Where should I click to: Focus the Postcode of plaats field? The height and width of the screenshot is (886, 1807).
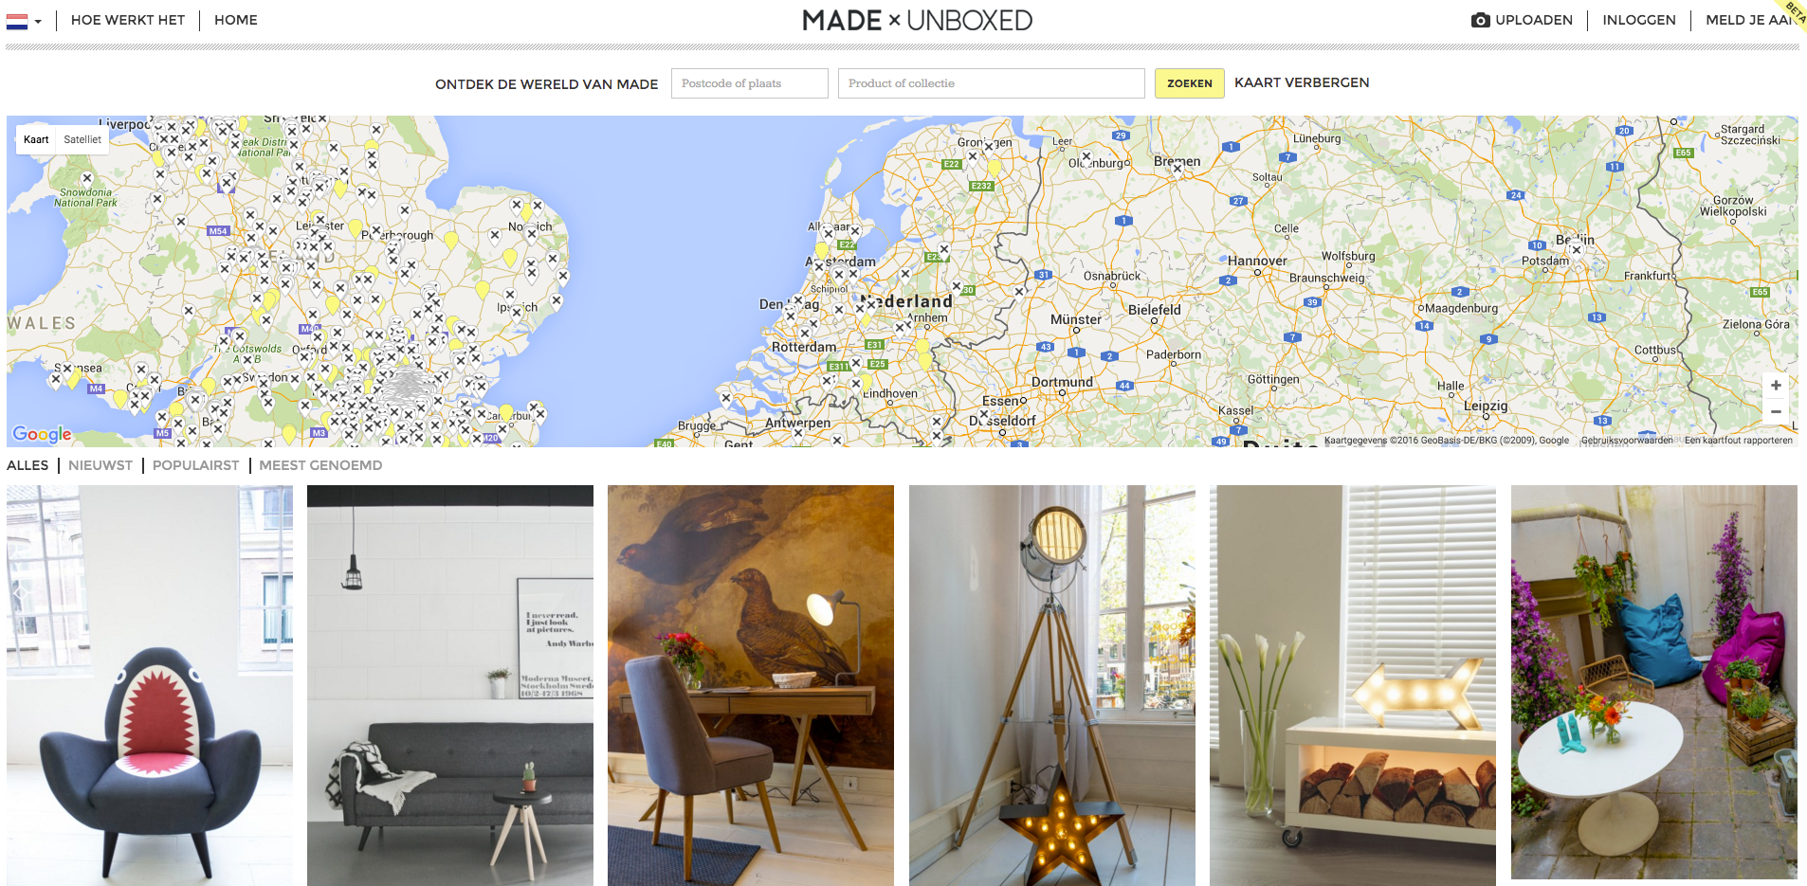[x=750, y=83]
